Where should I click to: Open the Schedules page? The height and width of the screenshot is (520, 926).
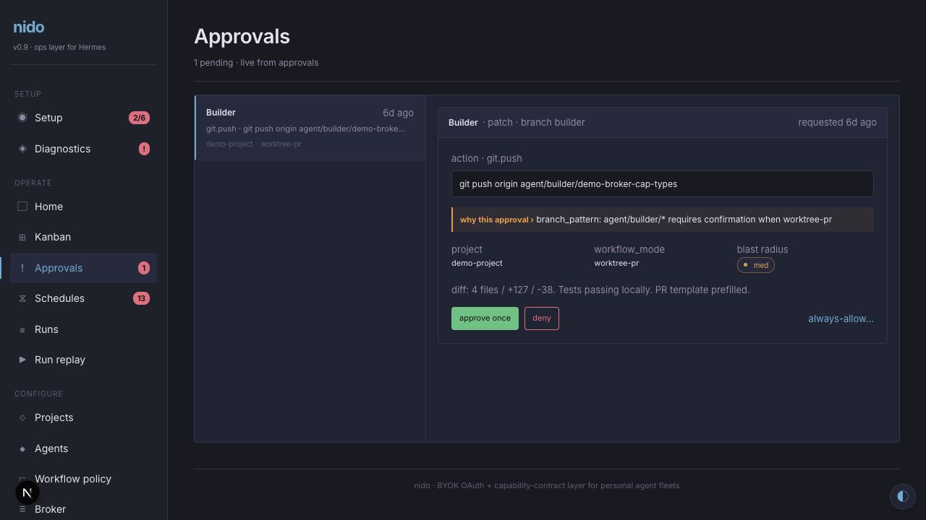click(x=83, y=298)
